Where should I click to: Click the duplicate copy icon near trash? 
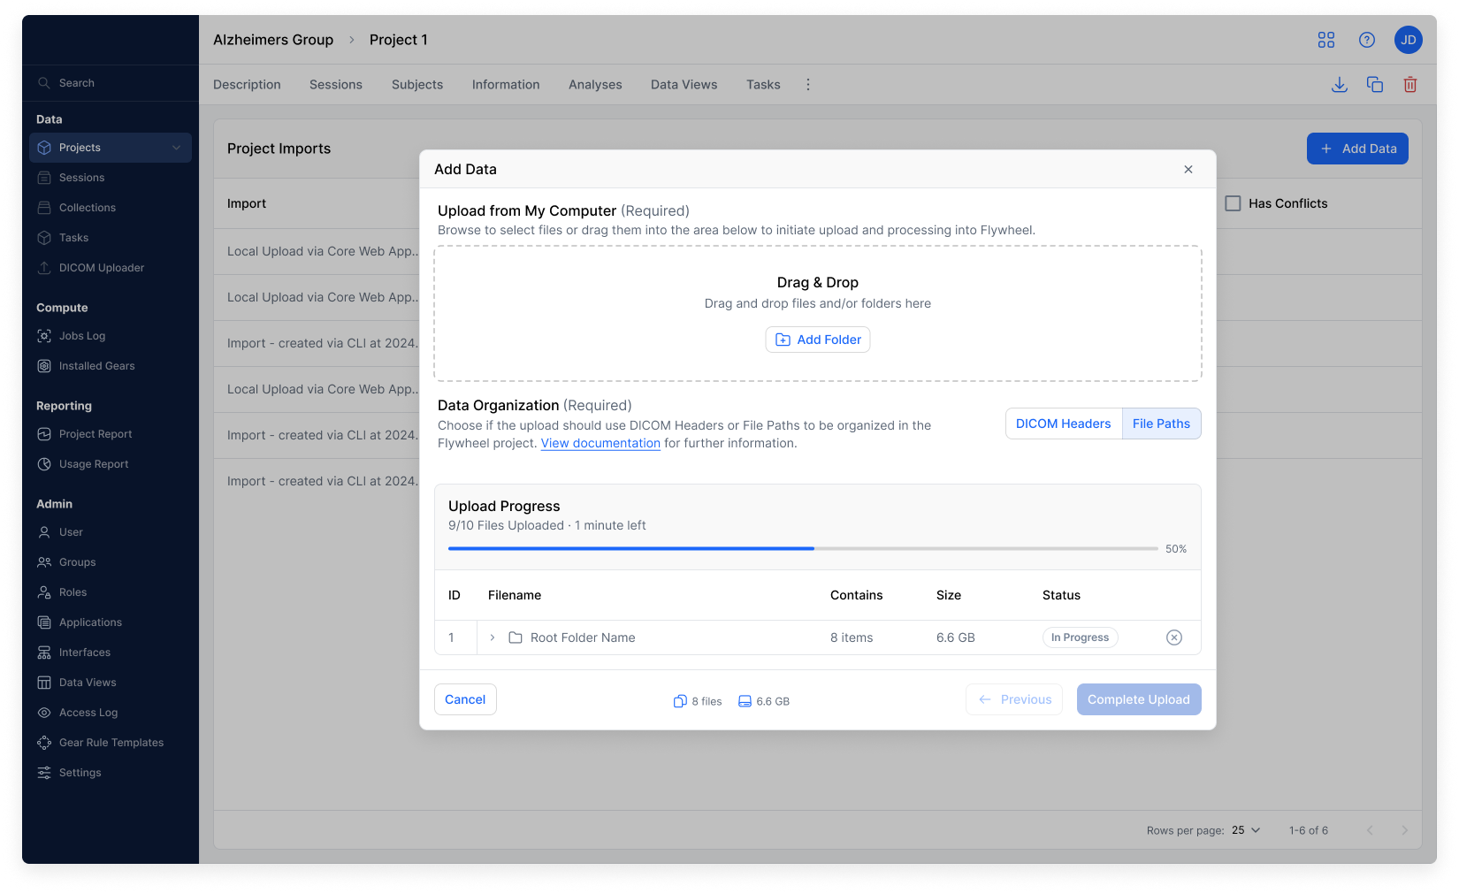(x=1375, y=85)
